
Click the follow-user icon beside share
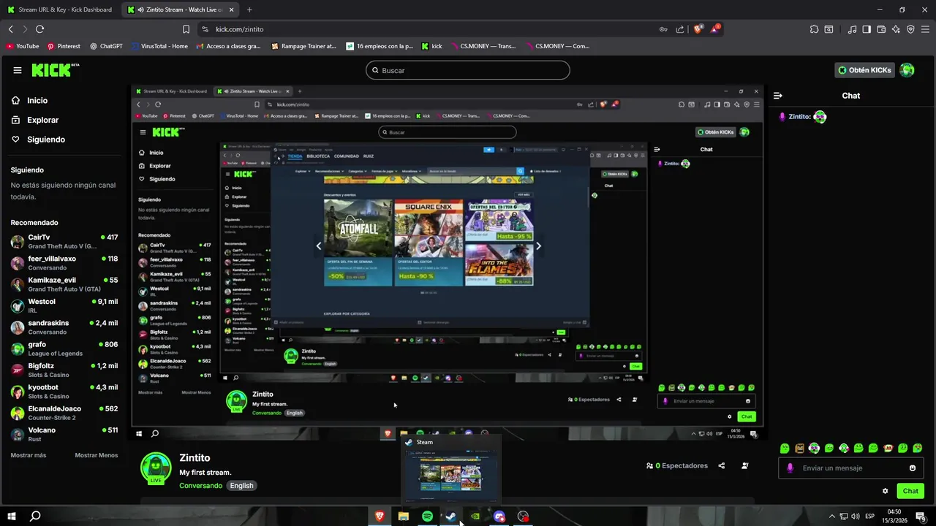coord(744,465)
